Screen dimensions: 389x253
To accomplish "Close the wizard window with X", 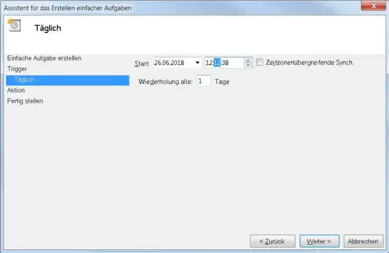I will coord(373,5).
